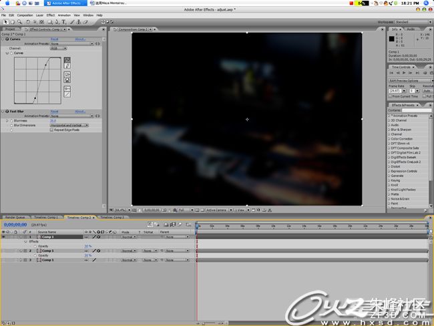Click the Blurriness value 30.0
Viewport: 434px width, 326px height.
pos(53,121)
